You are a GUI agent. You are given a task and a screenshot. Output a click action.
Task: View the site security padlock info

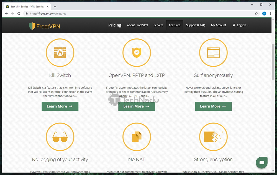[27, 14]
